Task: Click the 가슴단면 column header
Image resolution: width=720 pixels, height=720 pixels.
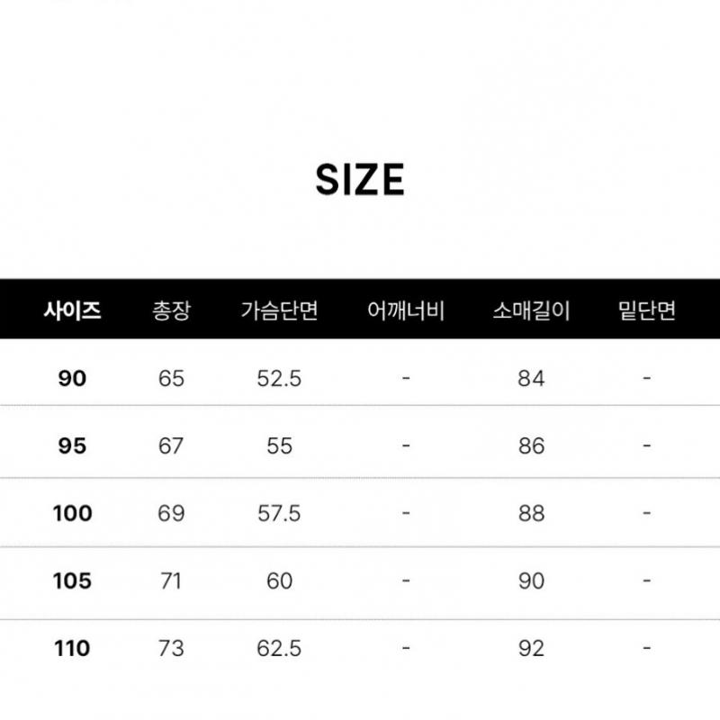Action: (x=279, y=311)
